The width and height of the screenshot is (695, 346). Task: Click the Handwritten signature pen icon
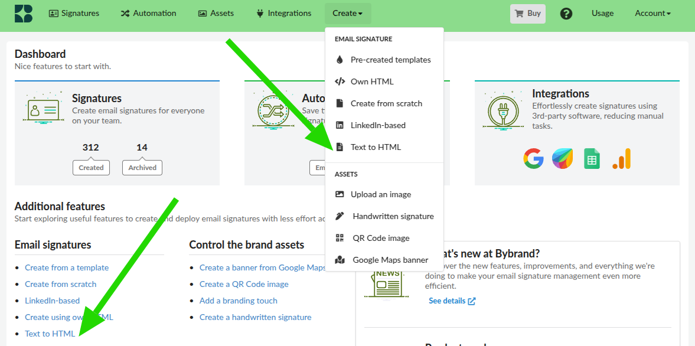click(341, 216)
